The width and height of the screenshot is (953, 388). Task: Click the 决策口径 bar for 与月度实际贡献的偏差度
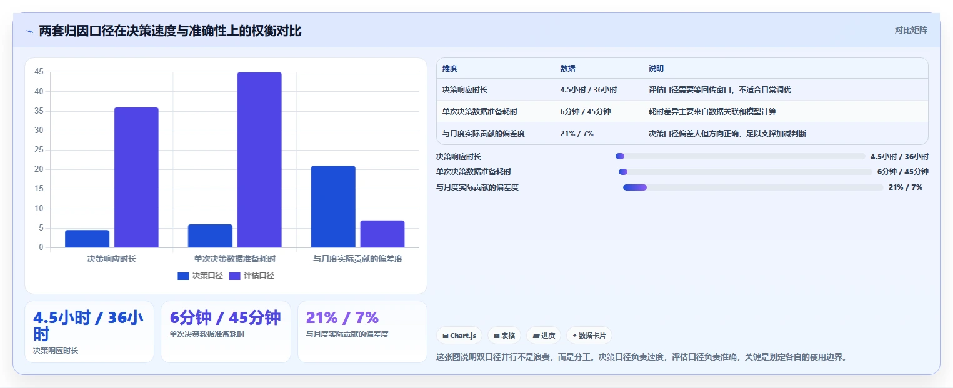333,207
